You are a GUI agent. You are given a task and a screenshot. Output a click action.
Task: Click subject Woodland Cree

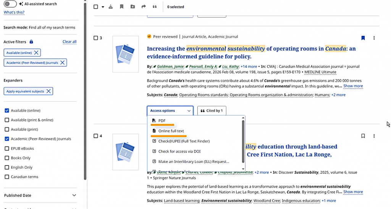[267, 201]
